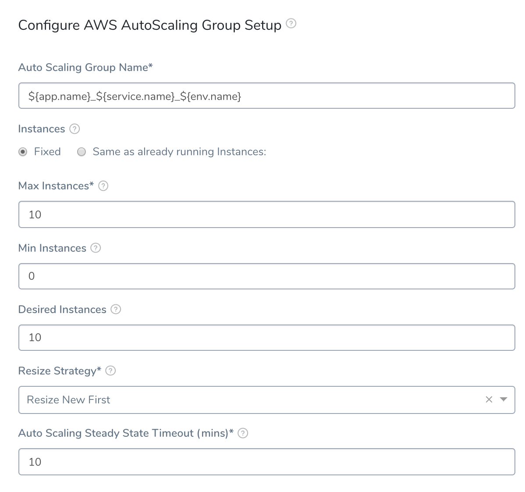Open help for Steady State Timeout

[x=243, y=433]
